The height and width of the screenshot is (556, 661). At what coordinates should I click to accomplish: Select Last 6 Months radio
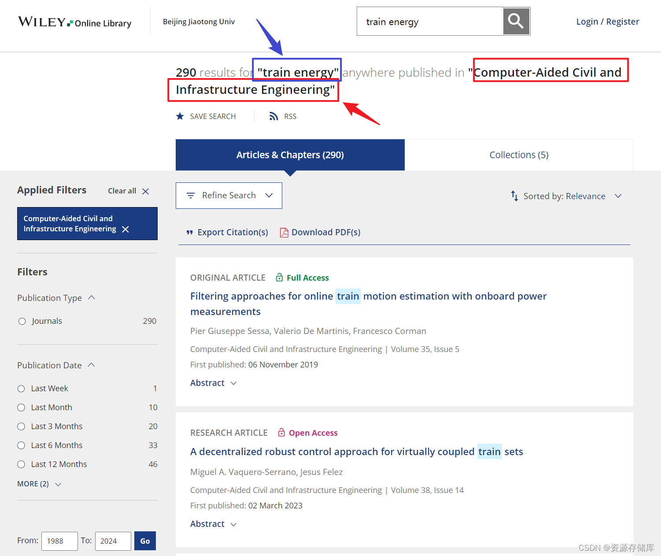21,445
